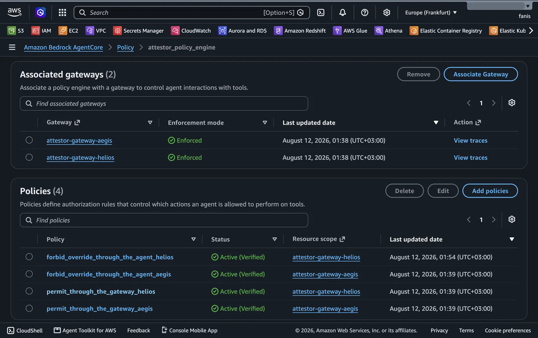Open forbid_override_through_the_agent_helios policy link
Image resolution: width=538 pixels, height=338 pixels.
[110, 257]
